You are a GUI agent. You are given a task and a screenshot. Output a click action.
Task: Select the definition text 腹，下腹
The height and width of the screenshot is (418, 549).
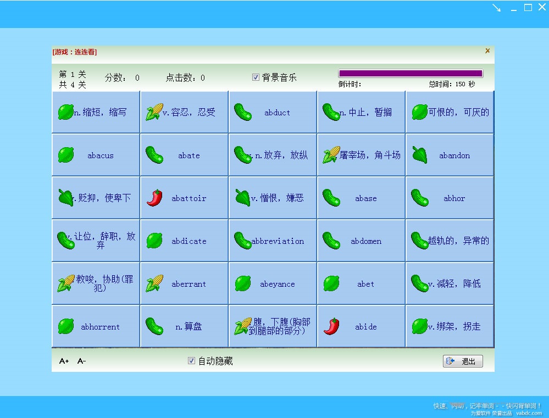click(279, 326)
